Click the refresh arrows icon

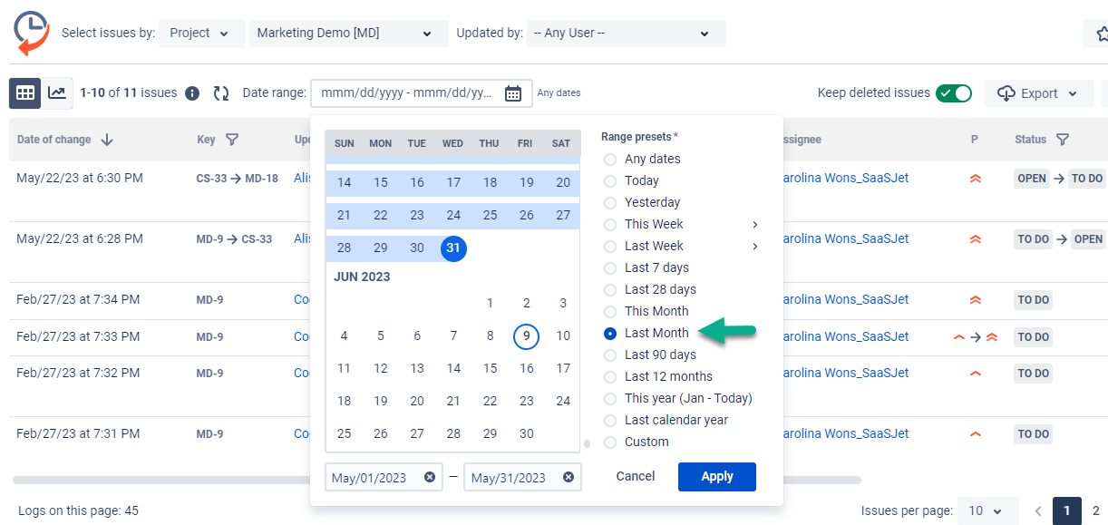coord(221,93)
